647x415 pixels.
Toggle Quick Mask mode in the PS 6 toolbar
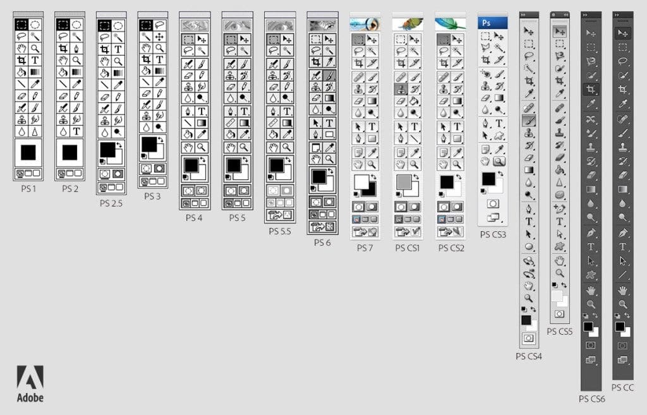click(x=329, y=201)
